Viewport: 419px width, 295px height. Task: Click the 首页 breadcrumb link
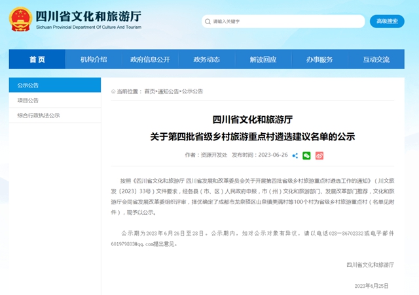coord(150,91)
